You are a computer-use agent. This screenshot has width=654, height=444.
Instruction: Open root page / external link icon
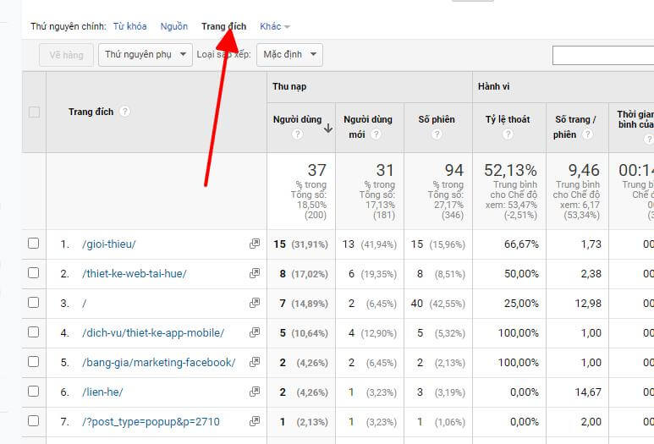255,303
